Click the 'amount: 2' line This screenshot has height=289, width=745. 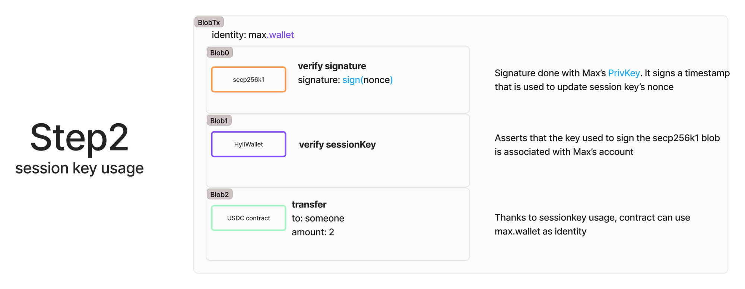(313, 232)
